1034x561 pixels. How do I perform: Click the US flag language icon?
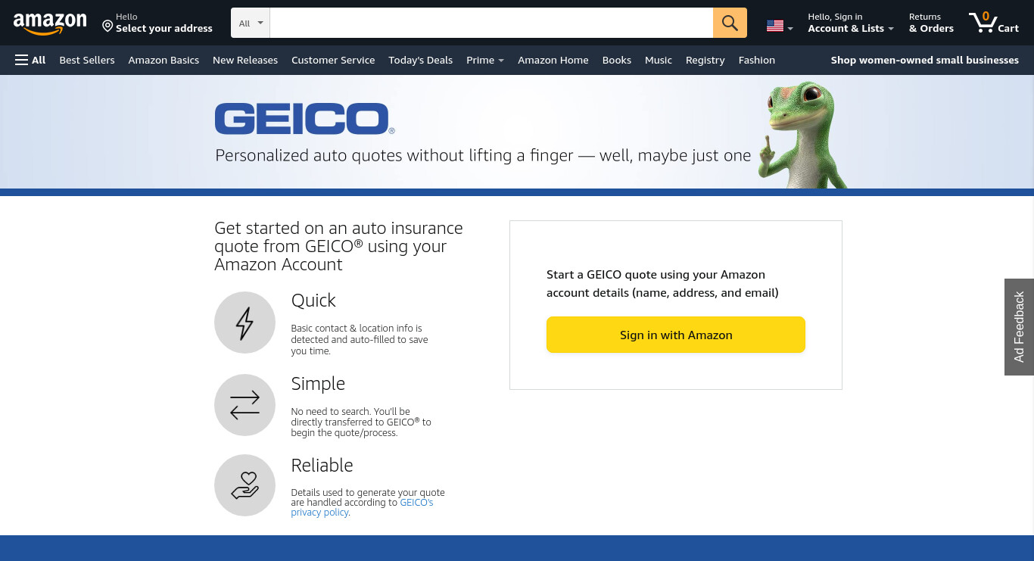click(774, 26)
